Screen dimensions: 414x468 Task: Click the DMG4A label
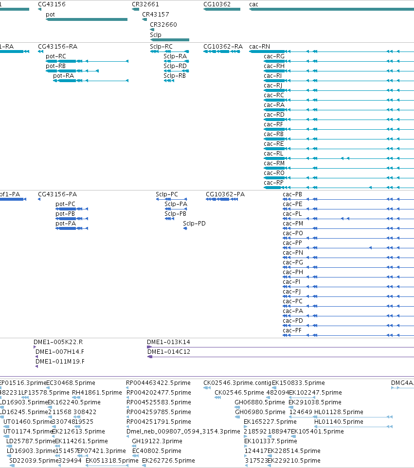pyautogui.click(x=402, y=383)
